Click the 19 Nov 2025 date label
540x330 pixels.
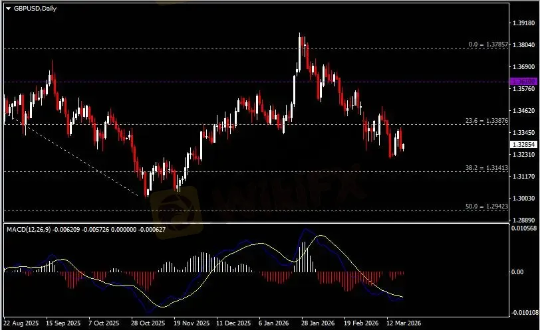point(192,323)
